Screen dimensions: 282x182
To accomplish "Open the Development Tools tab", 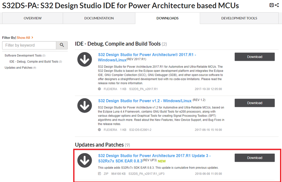I will pyautogui.click(x=239, y=18).
